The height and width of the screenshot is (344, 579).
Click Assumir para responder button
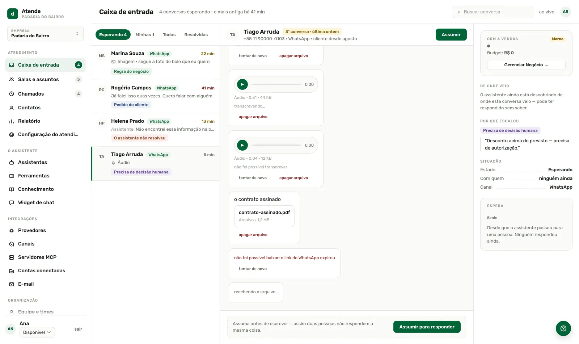(x=427, y=327)
